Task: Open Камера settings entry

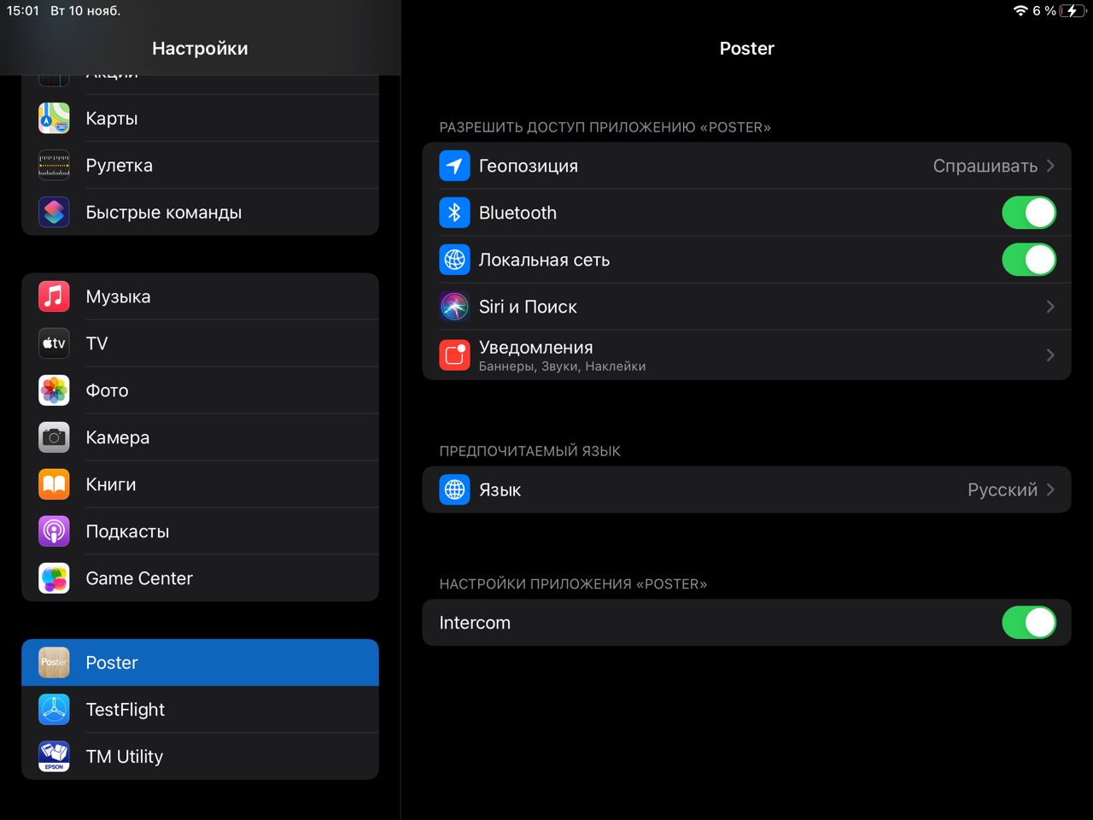Action: tap(200, 437)
